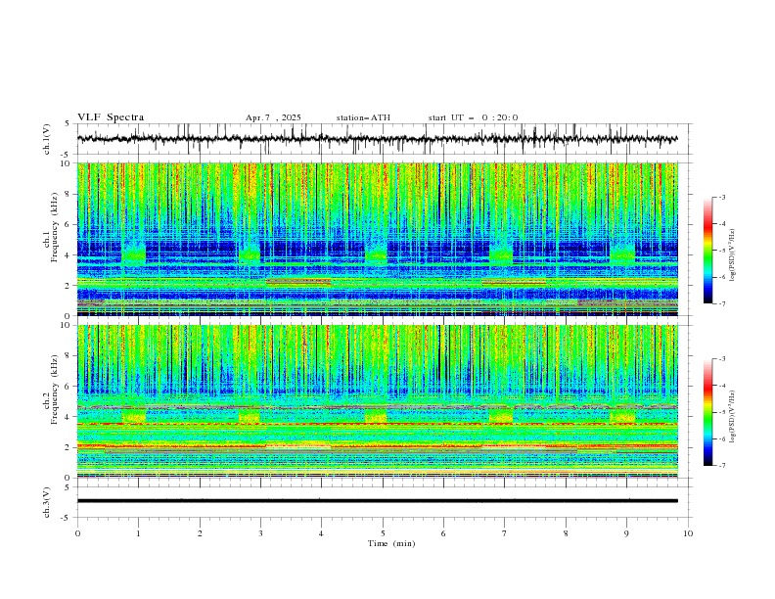Click the '-5' tick on upper colorbar

click(x=721, y=251)
